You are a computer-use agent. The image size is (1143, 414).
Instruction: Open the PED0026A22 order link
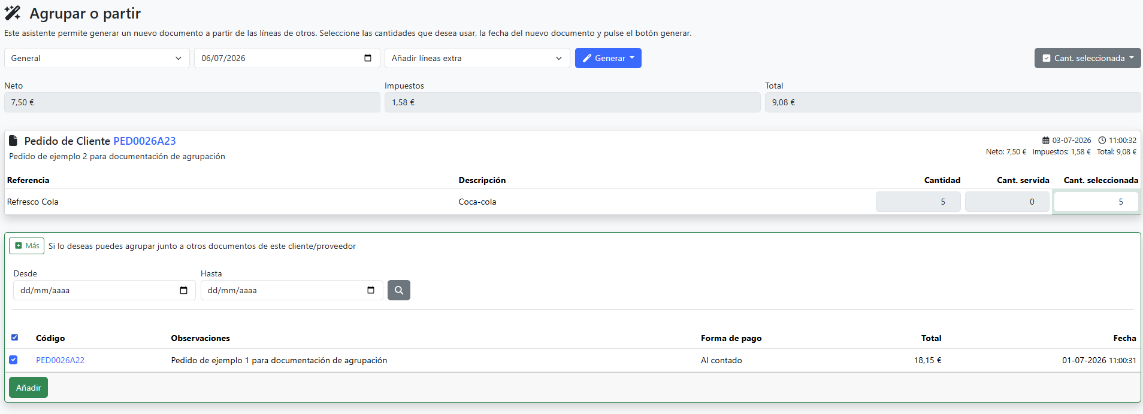pyautogui.click(x=61, y=360)
